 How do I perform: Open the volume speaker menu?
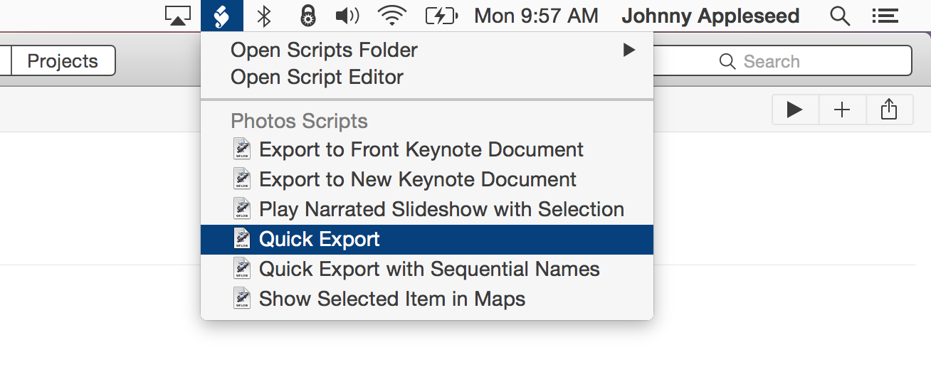pyautogui.click(x=347, y=16)
